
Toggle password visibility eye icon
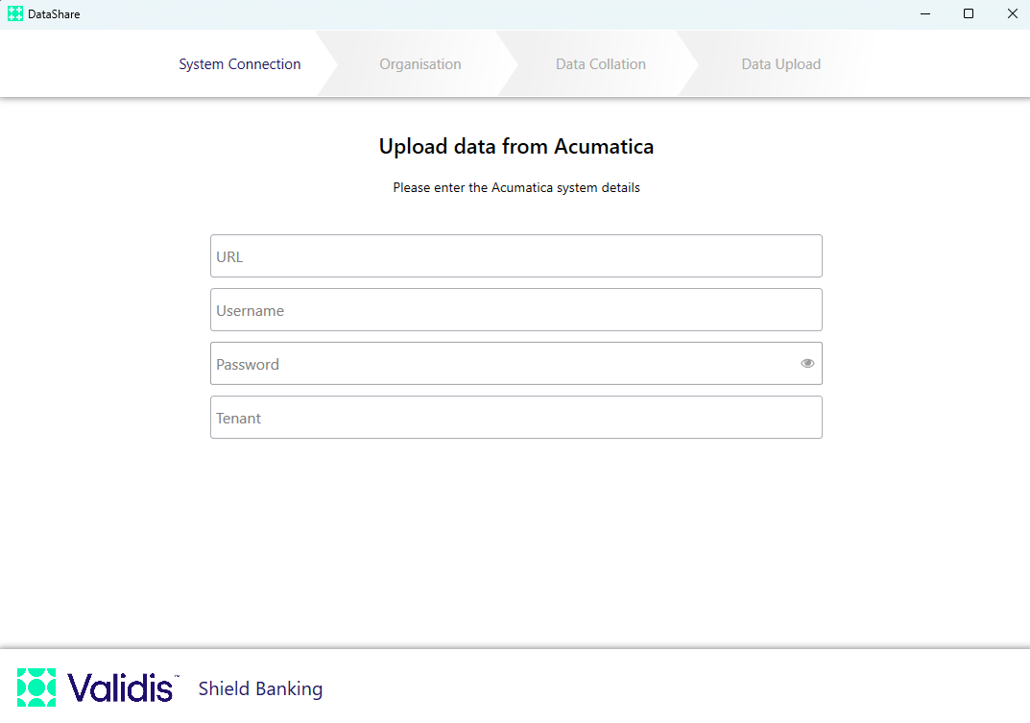pos(807,364)
